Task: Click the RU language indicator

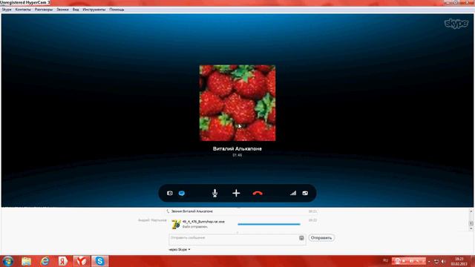Action: [x=385, y=260]
